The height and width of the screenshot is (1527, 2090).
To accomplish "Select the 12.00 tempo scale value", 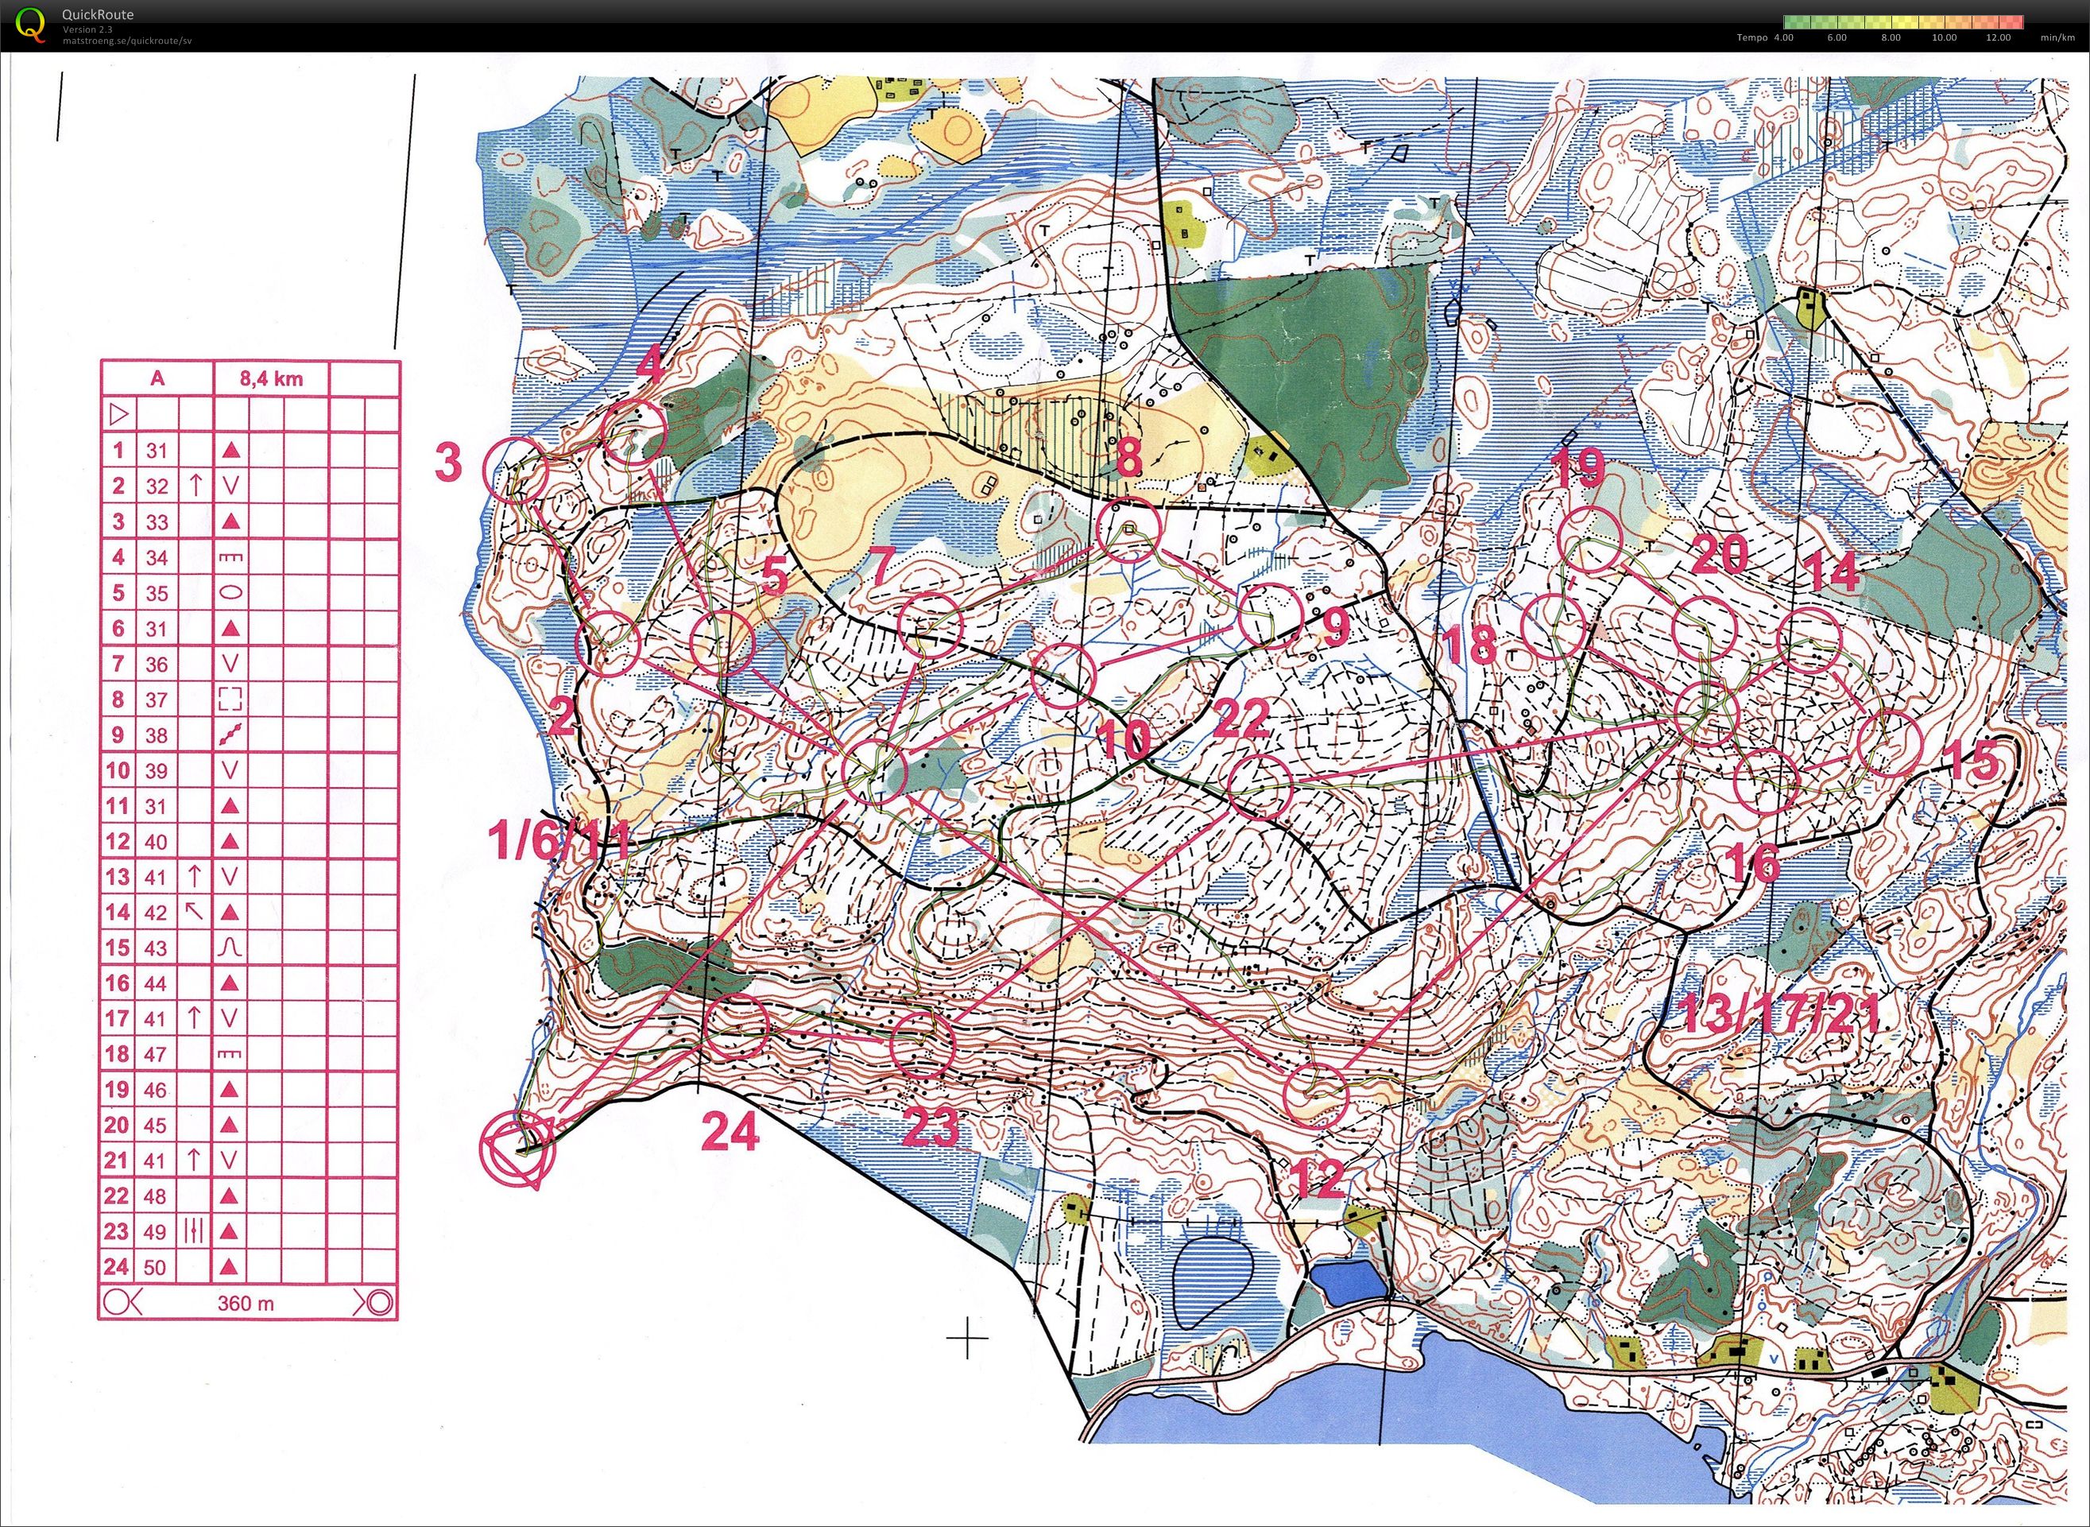I will (x=1998, y=38).
